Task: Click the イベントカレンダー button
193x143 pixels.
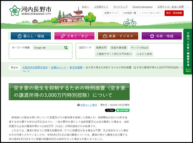Action: [x=151, y=13]
